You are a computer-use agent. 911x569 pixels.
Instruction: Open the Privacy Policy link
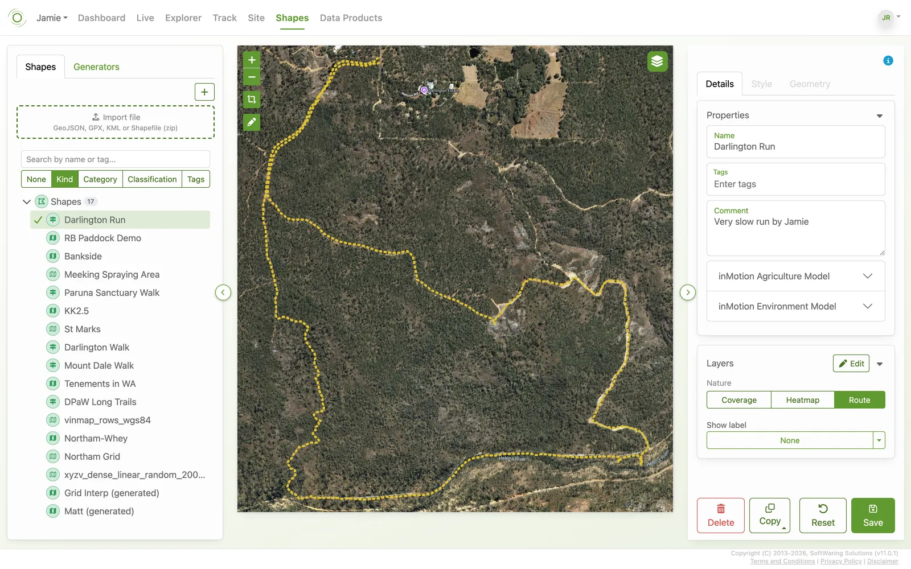click(x=841, y=561)
